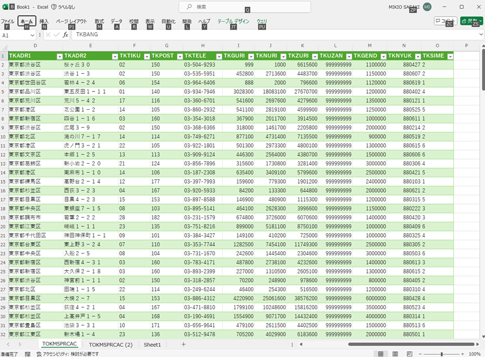
Task: Open the 数式 ribbon tab
Action: pos(99,21)
